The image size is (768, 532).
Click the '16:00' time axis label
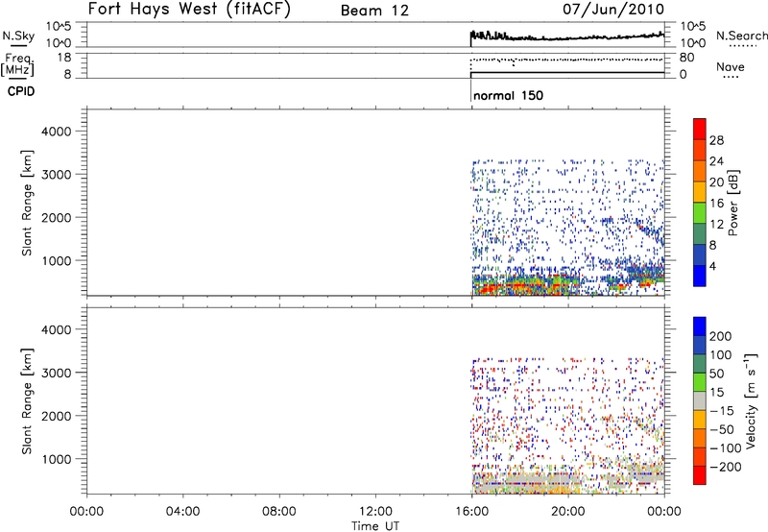(x=471, y=512)
